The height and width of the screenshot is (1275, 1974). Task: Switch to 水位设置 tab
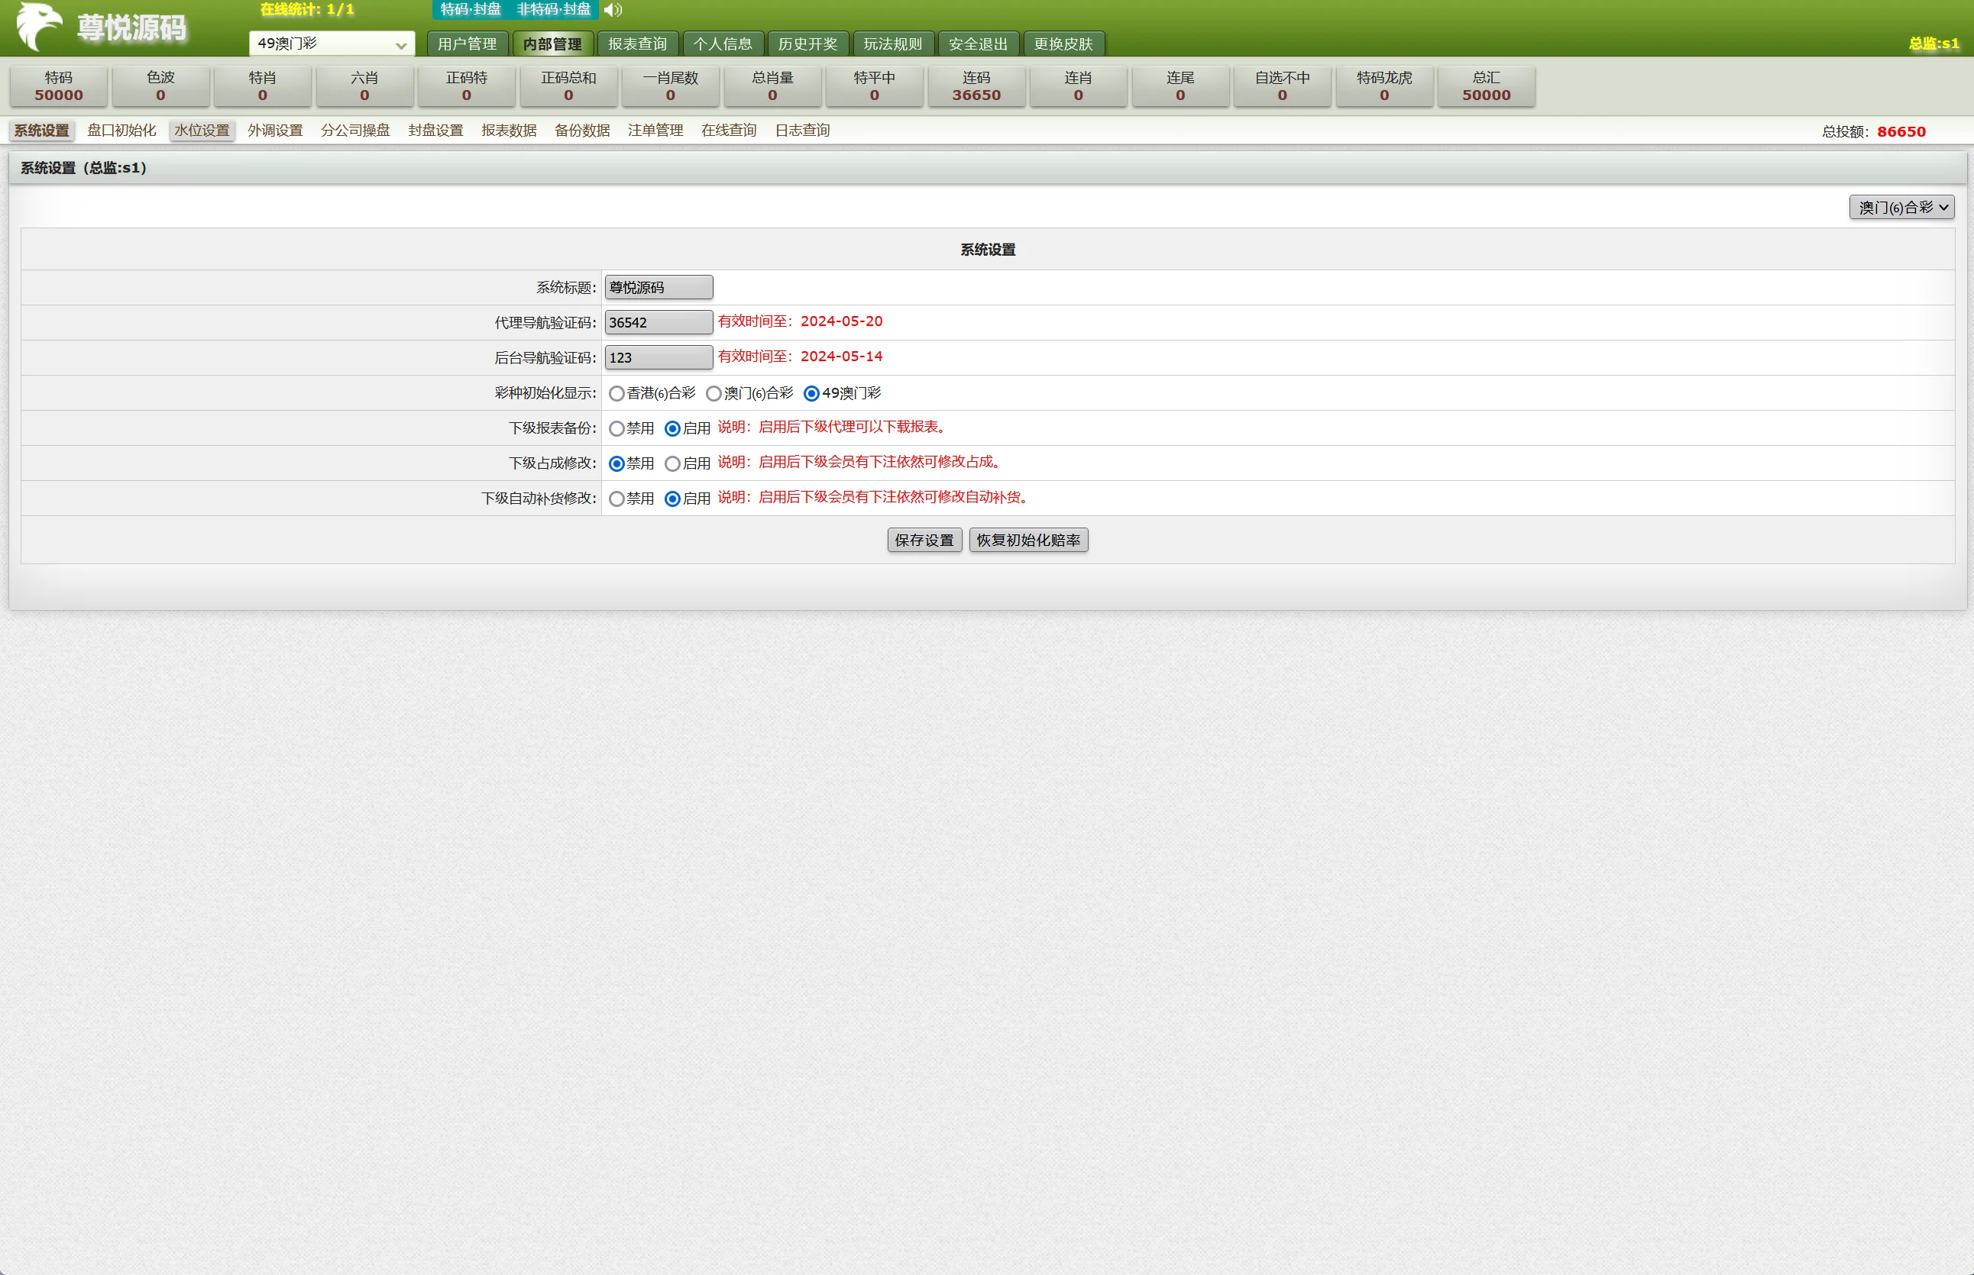click(202, 131)
